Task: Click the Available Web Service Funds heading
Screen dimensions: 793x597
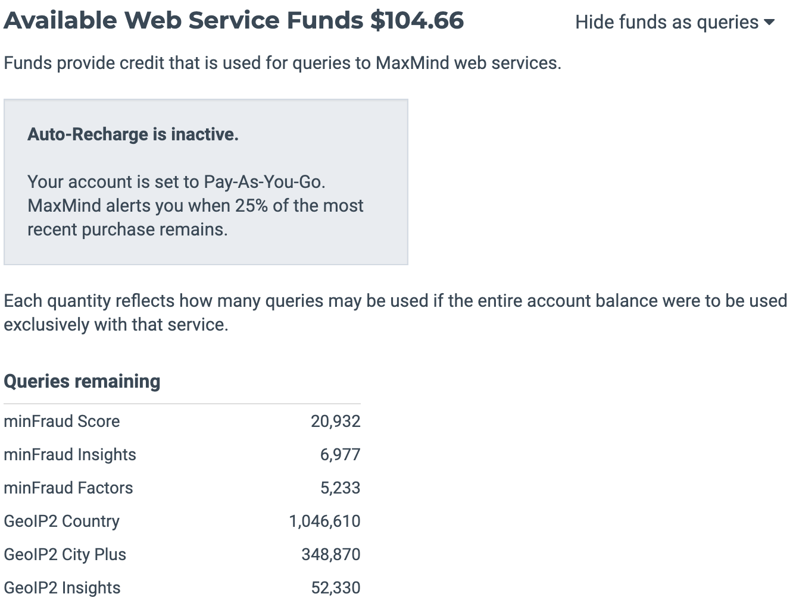Action: (x=233, y=20)
